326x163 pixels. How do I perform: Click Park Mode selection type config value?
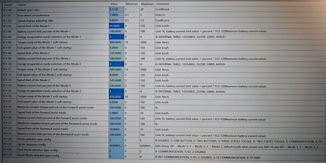click(x=116, y=151)
